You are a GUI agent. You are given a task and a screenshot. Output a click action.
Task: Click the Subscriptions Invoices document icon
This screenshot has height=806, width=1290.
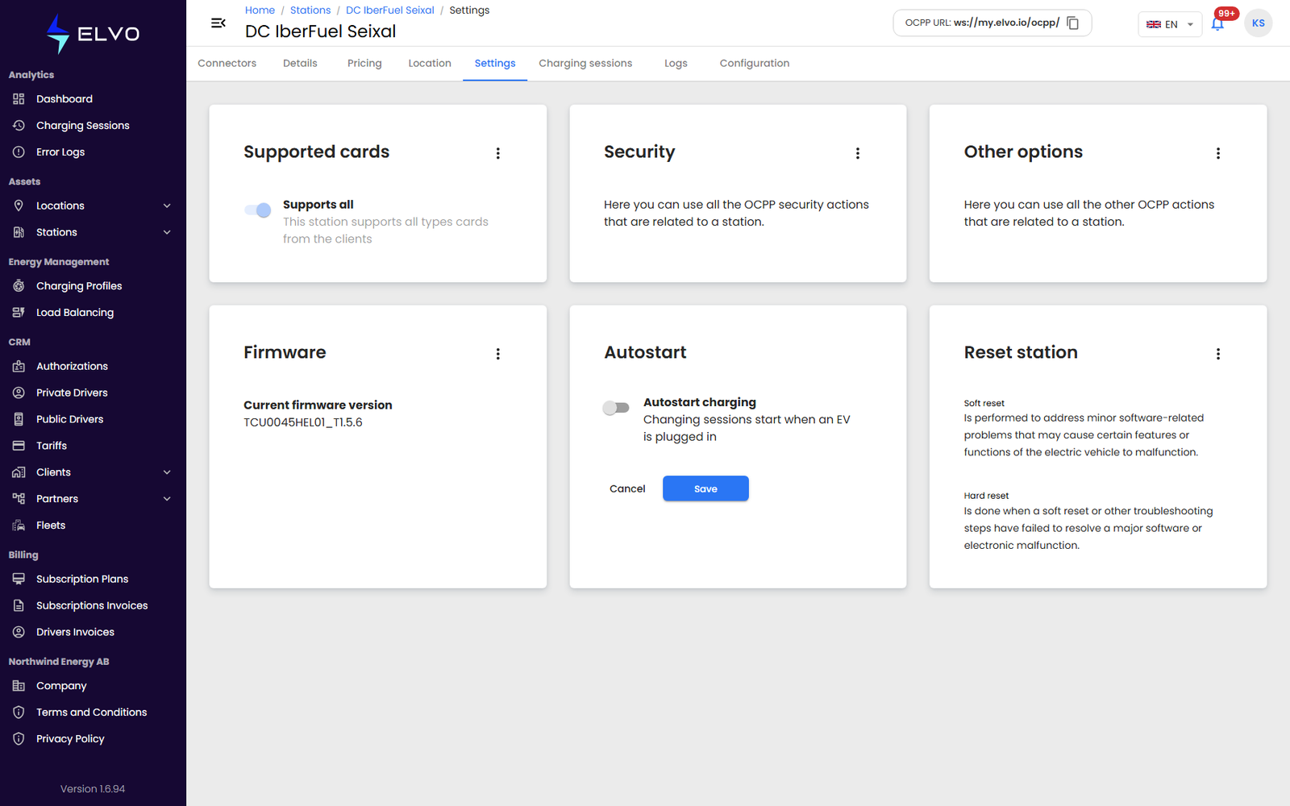click(x=19, y=605)
